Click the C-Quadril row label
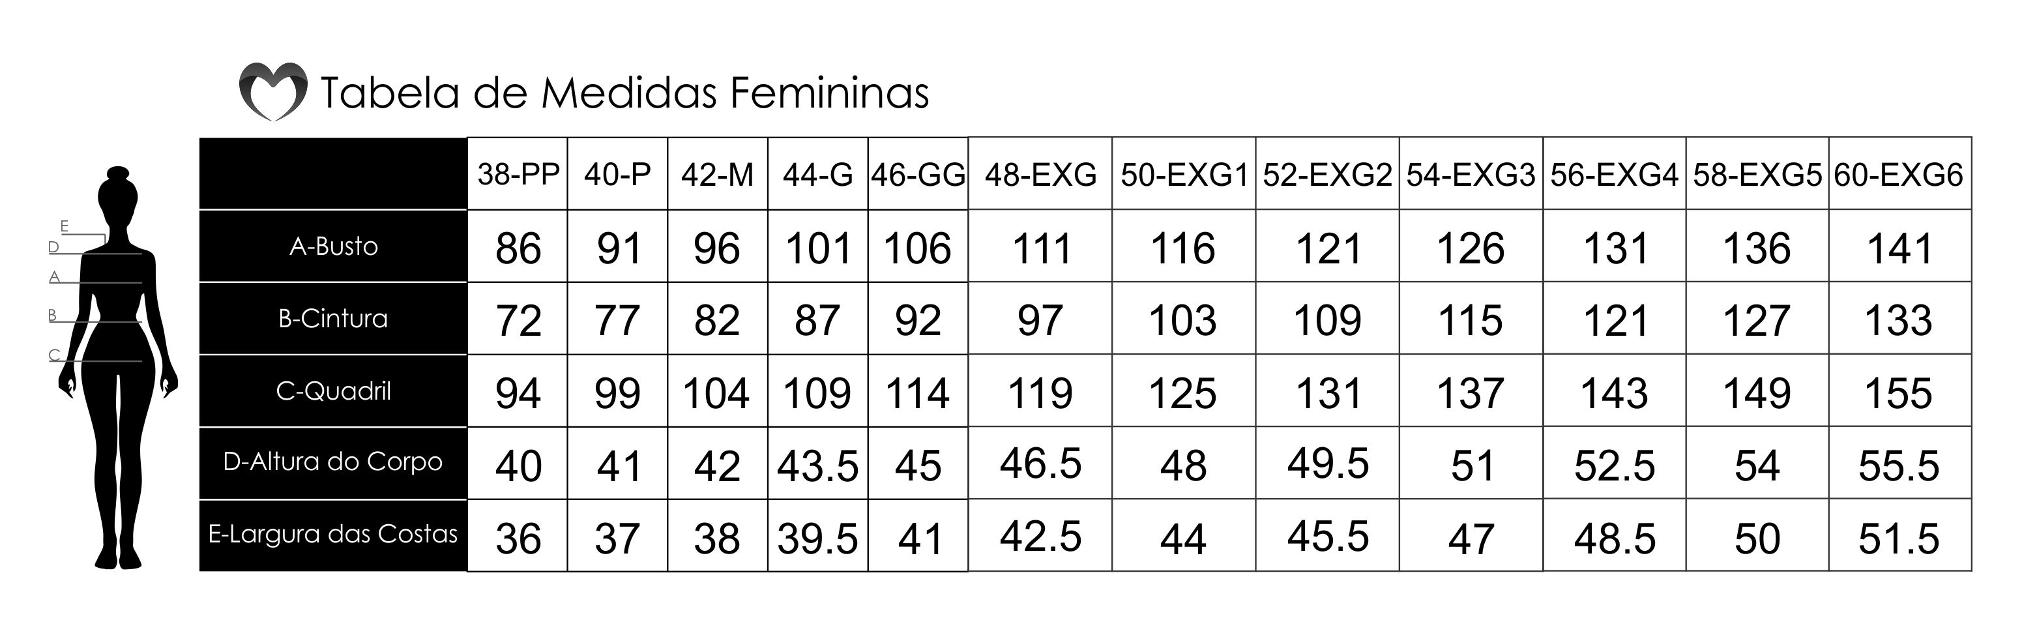 [x=334, y=391]
